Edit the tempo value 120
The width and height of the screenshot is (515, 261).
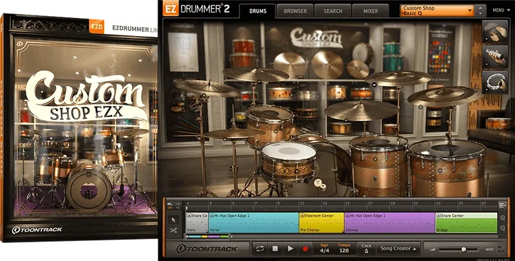(x=344, y=251)
